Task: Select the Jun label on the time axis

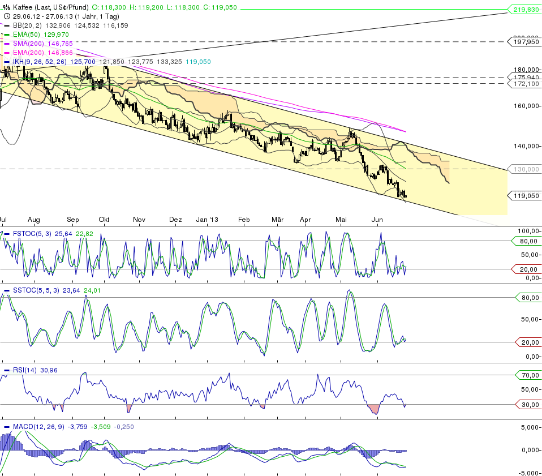Action: pyautogui.click(x=377, y=220)
